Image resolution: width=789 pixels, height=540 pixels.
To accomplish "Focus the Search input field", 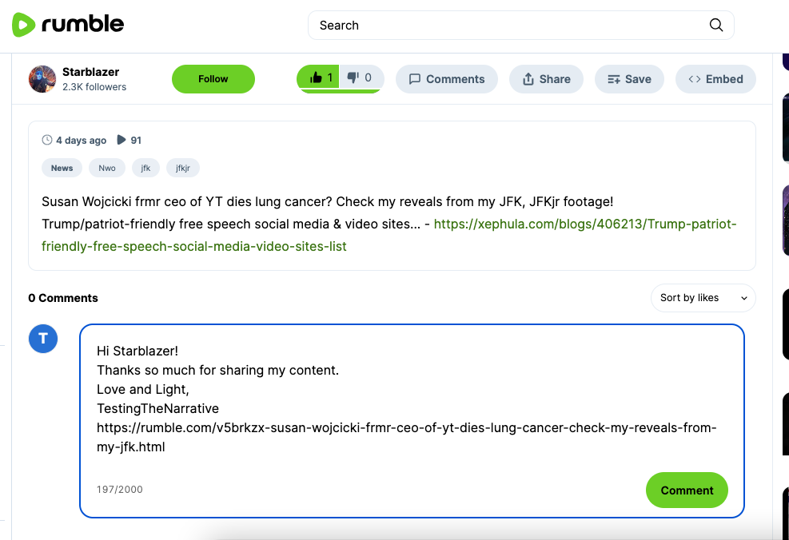I will (520, 25).
